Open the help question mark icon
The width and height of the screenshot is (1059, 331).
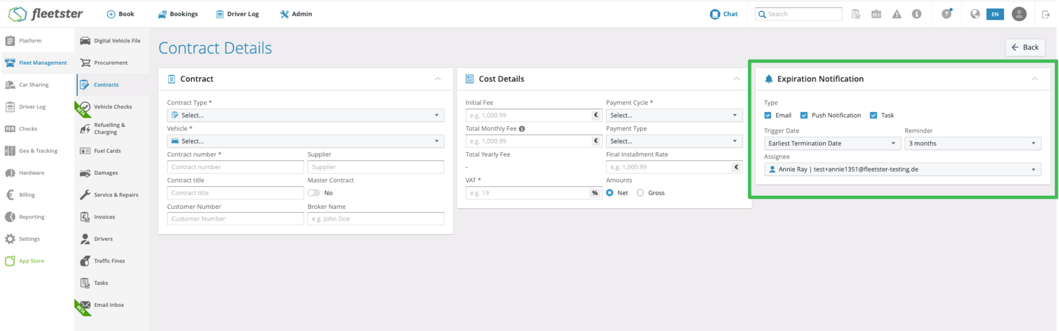(x=946, y=14)
